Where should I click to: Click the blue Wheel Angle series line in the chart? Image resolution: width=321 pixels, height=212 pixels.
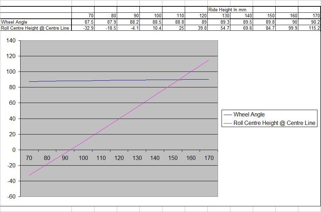pos(106,80)
